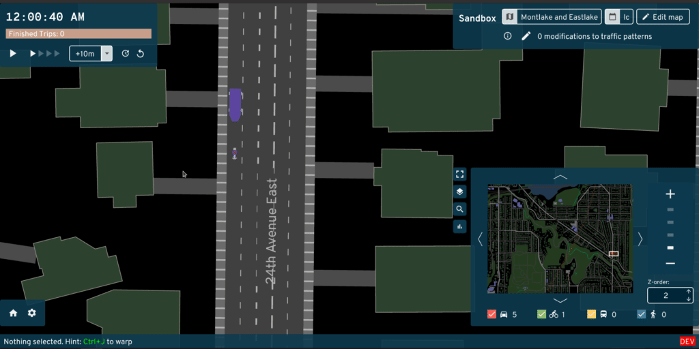Set simulation speed using the arrow speed control
Image resolution: width=699 pixels, height=349 pixels.
pyautogui.click(x=44, y=53)
